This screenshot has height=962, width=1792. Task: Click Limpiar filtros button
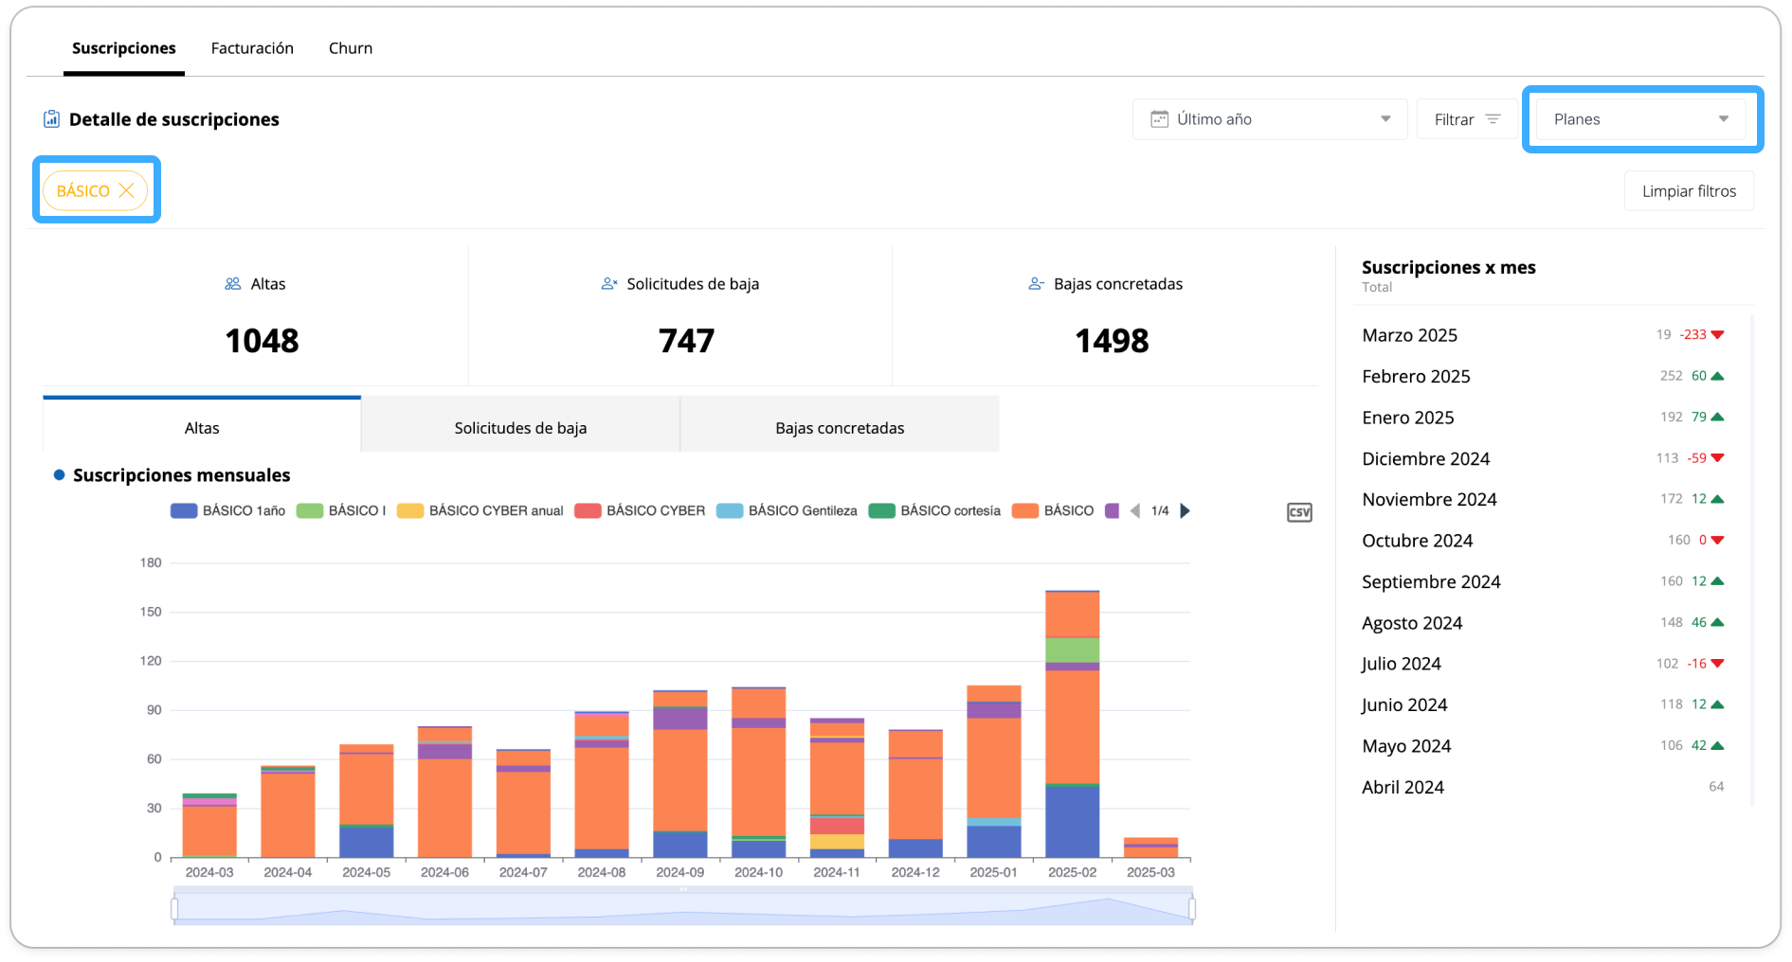click(x=1689, y=191)
